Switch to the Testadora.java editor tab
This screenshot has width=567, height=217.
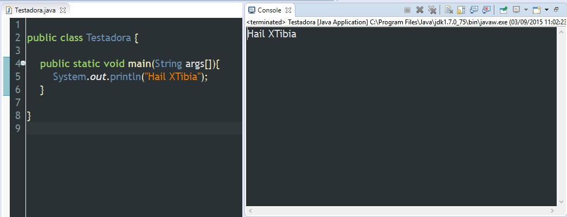click(35, 10)
